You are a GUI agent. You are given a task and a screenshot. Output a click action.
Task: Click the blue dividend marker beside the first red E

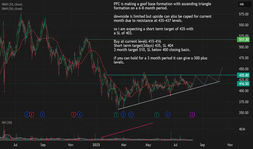coord(27,115)
